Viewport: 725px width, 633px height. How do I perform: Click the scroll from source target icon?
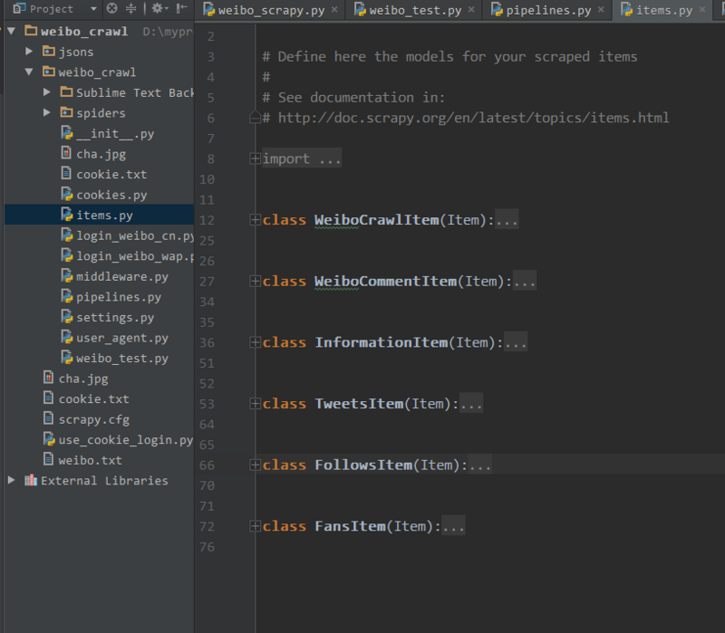pyautogui.click(x=111, y=8)
